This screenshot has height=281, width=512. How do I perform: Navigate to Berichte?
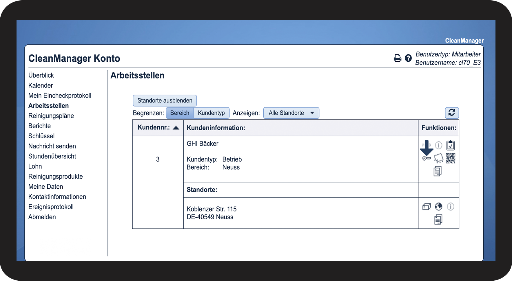[39, 126]
